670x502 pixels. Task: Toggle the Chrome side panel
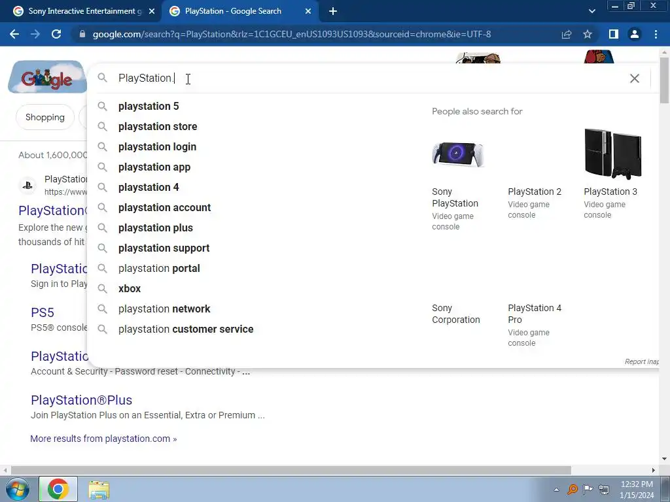(614, 34)
